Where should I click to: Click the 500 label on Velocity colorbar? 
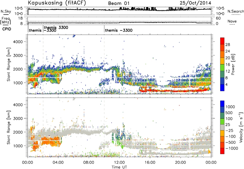(229, 113)
